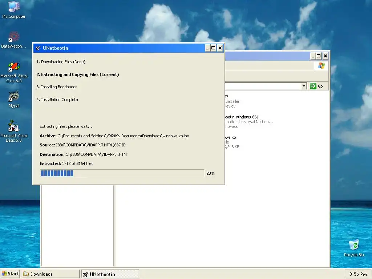Launch the Mypal browser shortcut
Screen dimensions: 372x279
coord(14,99)
